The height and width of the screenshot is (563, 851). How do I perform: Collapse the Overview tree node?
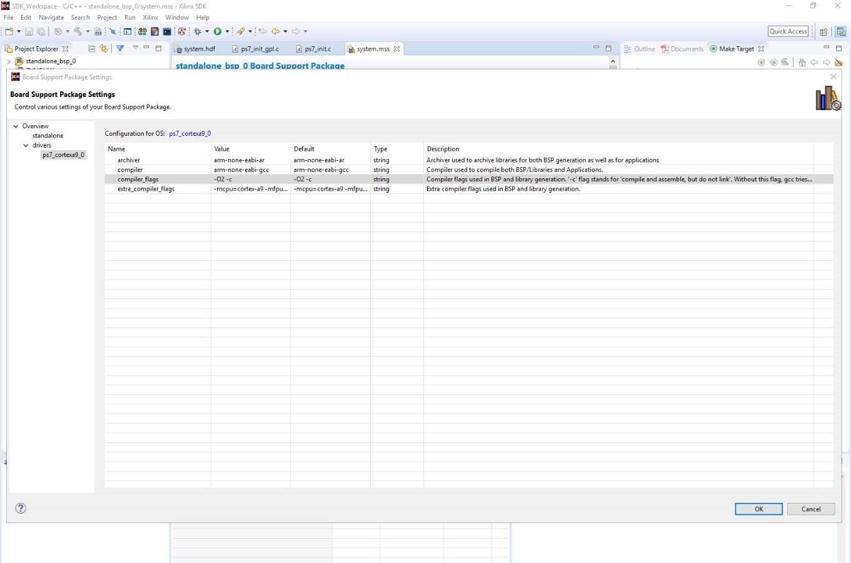(x=16, y=126)
